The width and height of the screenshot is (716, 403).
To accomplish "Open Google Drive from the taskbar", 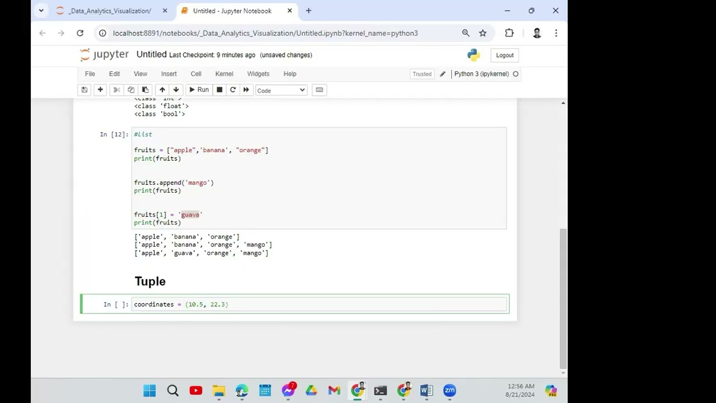I will 311,391.
